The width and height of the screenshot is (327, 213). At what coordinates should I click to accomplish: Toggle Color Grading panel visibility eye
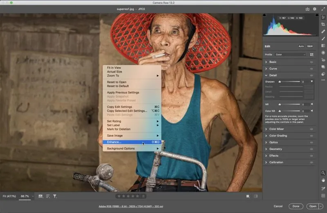pos(311,136)
